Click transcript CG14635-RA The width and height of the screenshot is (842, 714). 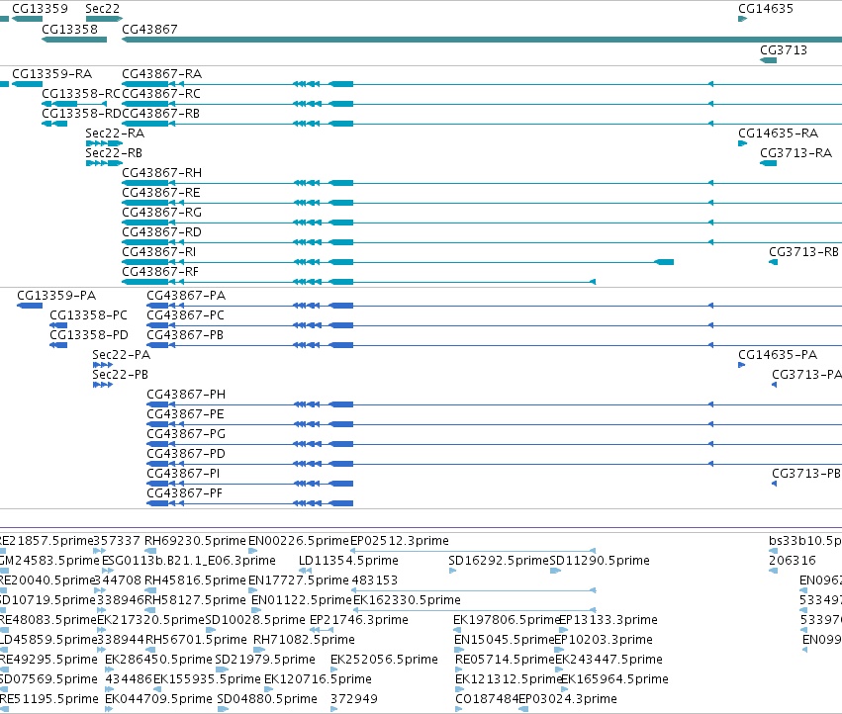coord(743,143)
